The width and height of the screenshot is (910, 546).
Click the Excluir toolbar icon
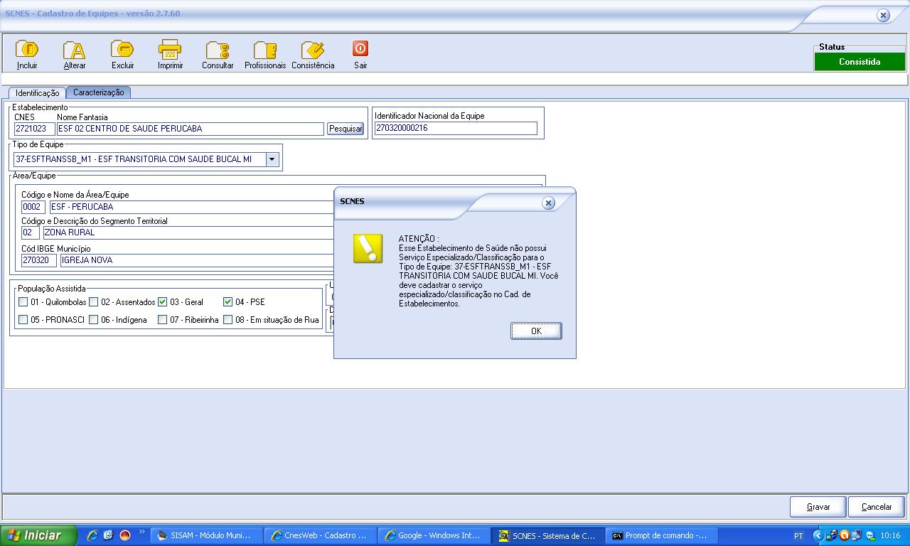pyautogui.click(x=122, y=50)
